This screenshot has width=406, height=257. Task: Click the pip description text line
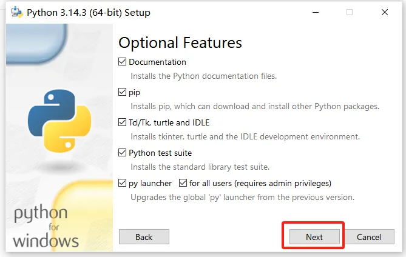[x=255, y=107]
